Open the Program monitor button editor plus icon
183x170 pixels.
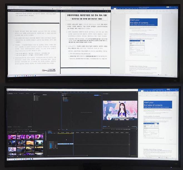pos(136,129)
